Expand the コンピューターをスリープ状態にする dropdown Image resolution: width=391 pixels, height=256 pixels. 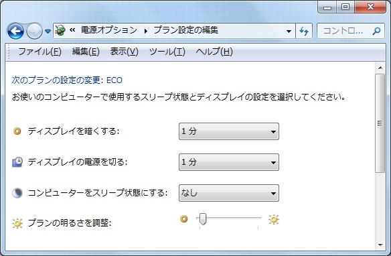[229, 193]
